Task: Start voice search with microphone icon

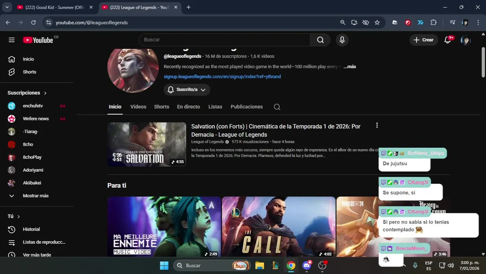Action: tap(342, 40)
